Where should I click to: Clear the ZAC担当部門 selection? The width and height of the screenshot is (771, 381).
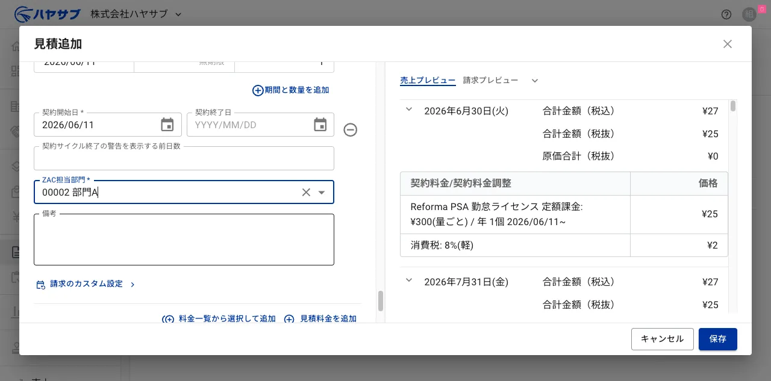pos(306,192)
